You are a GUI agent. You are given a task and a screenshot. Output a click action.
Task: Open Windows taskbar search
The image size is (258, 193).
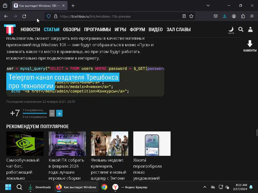coord(19,187)
